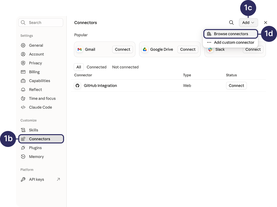Click the Google Drive card label
Viewport: 277px width, 207px height.
click(x=161, y=49)
